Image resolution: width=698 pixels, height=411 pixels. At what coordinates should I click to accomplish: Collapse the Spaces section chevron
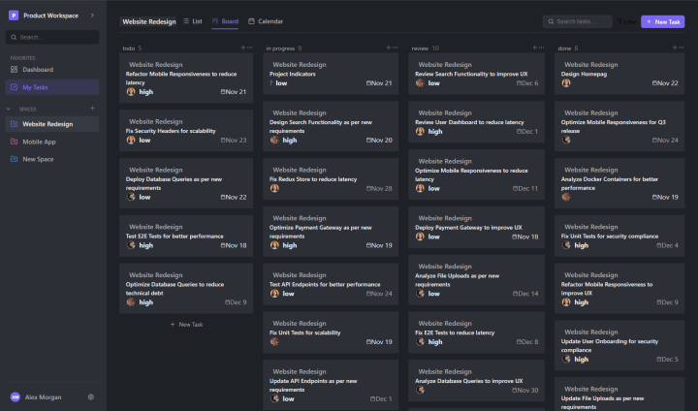pyautogui.click(x=8, y=109)
